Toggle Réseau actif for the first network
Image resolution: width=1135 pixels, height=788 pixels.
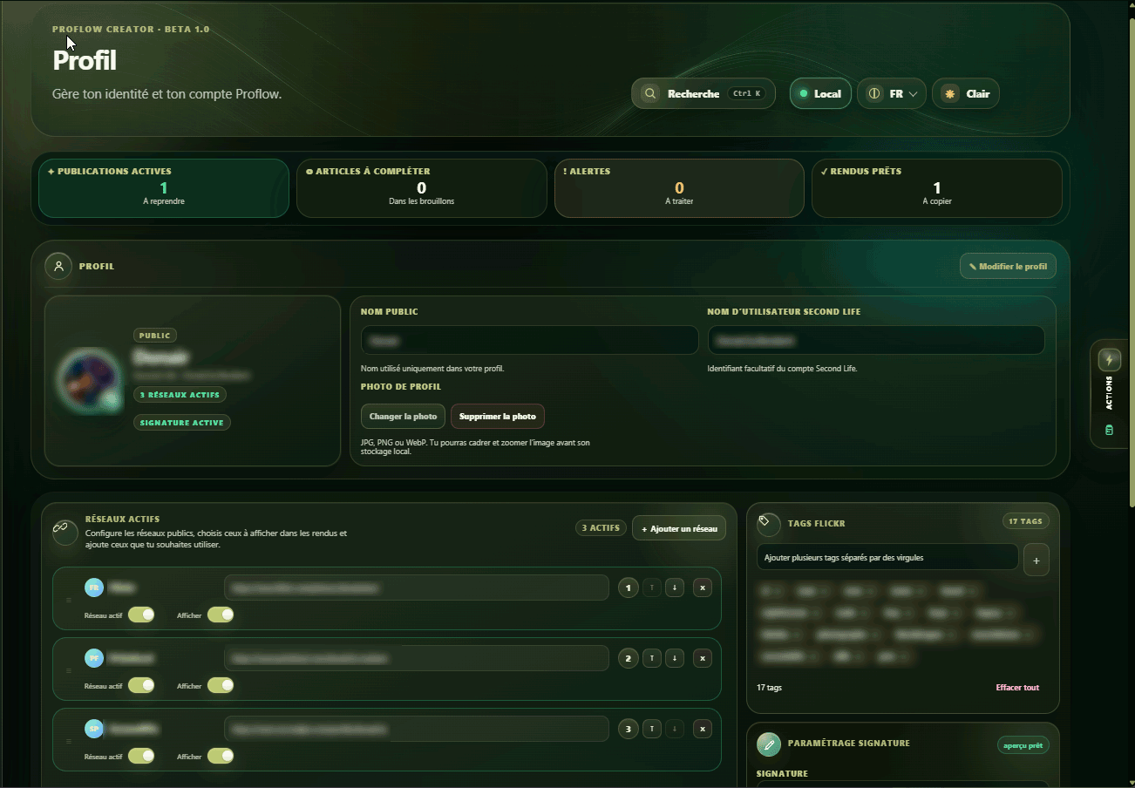click(141, 615)
